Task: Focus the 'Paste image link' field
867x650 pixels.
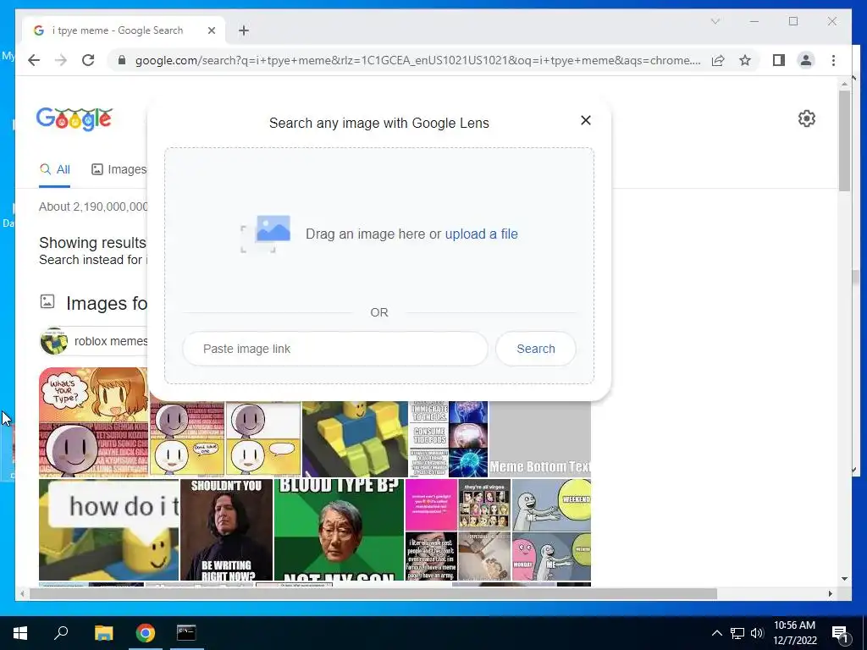Action: click(x=335, y=349)
